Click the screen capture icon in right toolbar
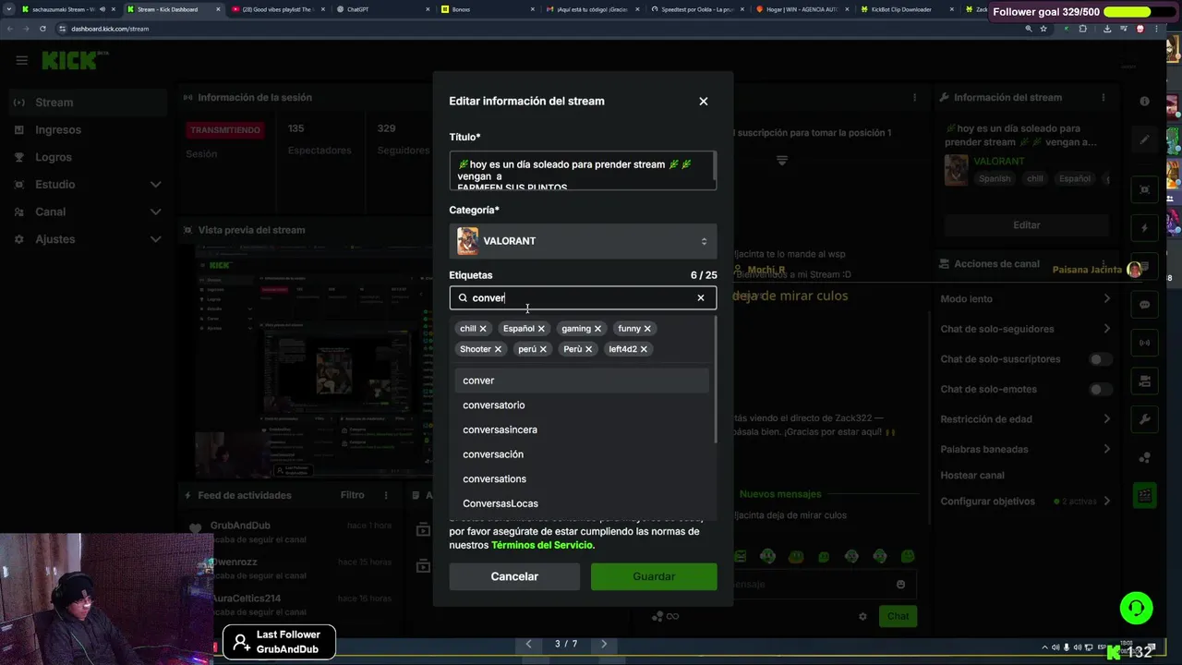Image resolution: width=1182 pixels, height=665 pixels. [x=1145, y=190]
